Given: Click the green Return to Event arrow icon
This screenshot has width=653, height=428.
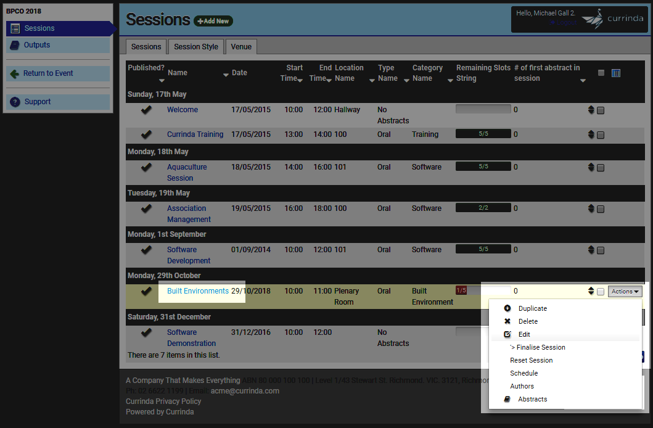Looking at the screenshot, I should click(x=15, y=73).
